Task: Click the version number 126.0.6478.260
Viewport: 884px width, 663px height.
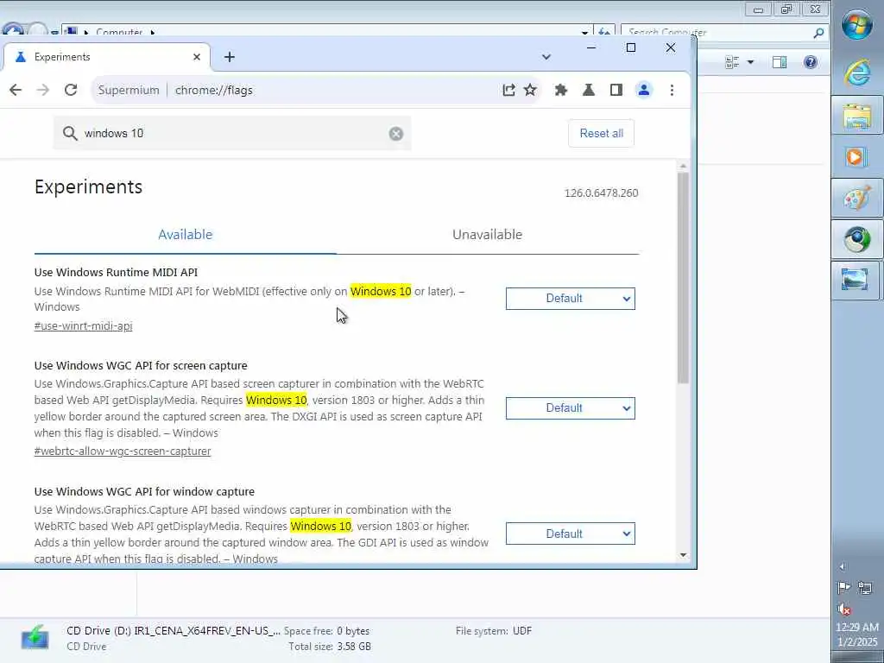Action: [x=602, y=193]
